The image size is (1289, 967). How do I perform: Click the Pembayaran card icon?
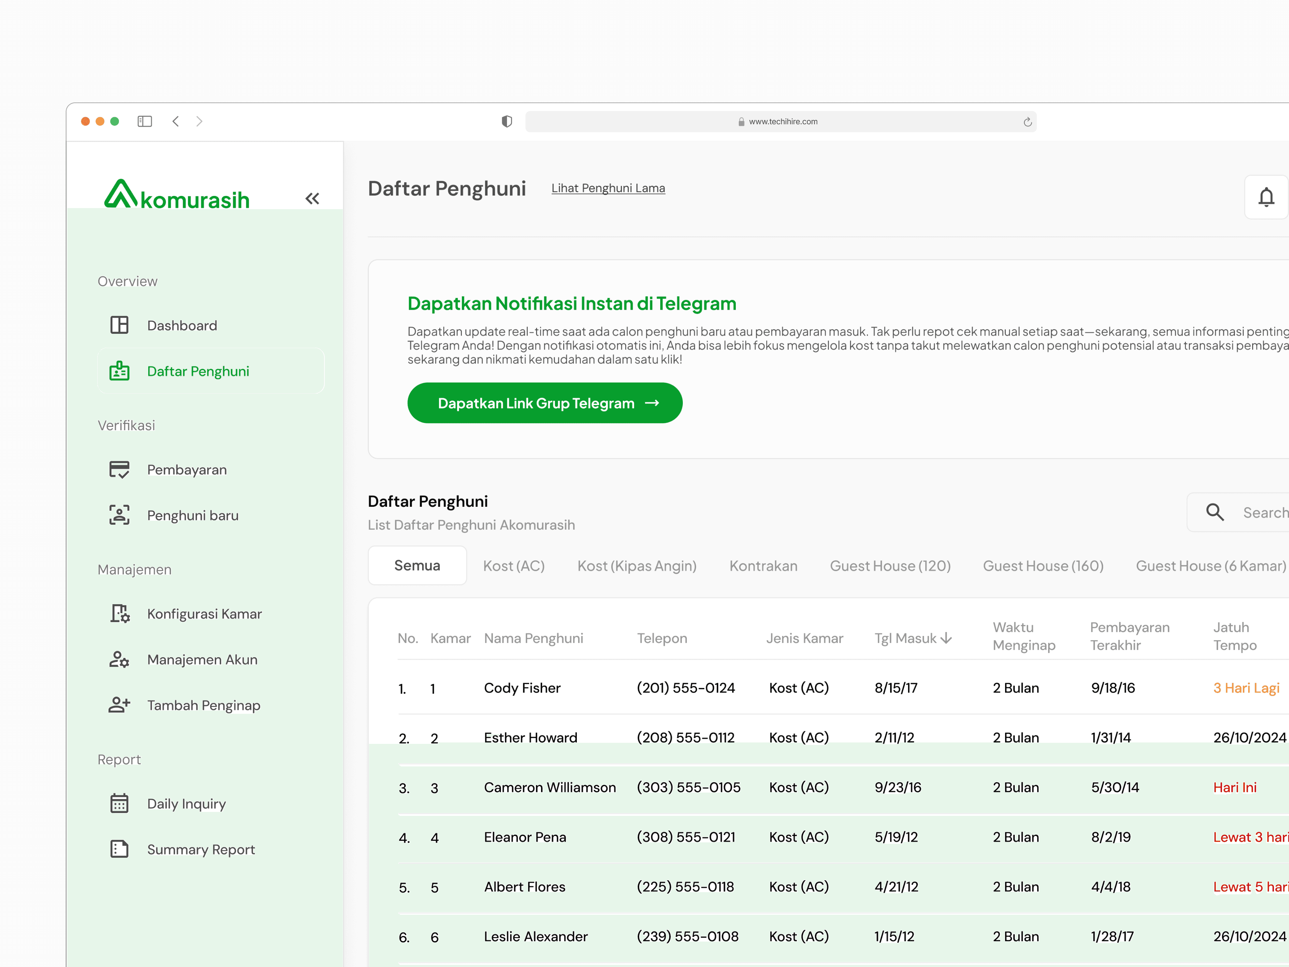(x=120, y=469)
